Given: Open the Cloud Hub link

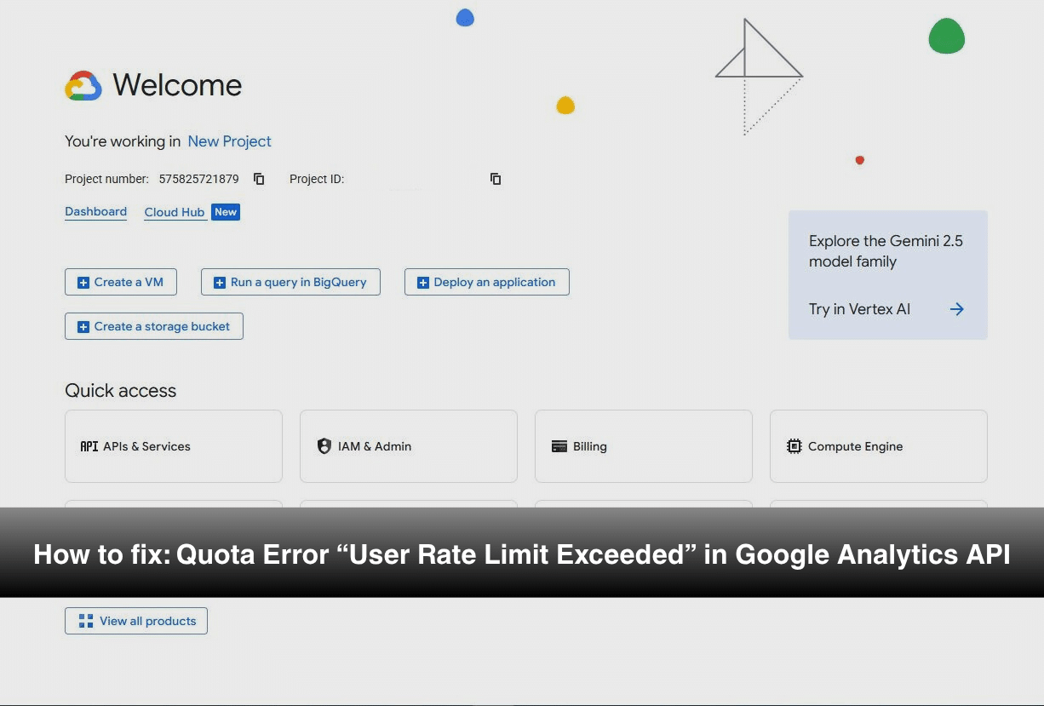Looking at the screenshot, I should [175, 212].
